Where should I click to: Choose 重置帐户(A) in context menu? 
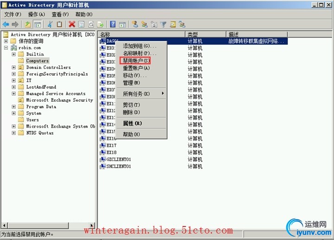[x=141, y=68]
